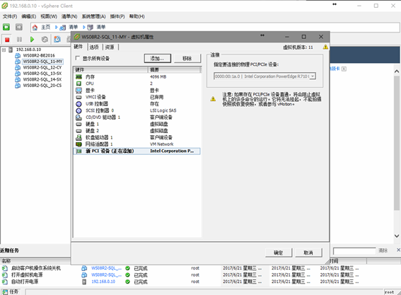The height and width of the screenshot is (295, 401).
Task: Open the 视图(W) menu
Action: tap(49, 16)
